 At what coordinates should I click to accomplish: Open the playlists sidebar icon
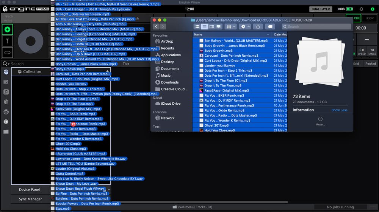pos(6,82)
